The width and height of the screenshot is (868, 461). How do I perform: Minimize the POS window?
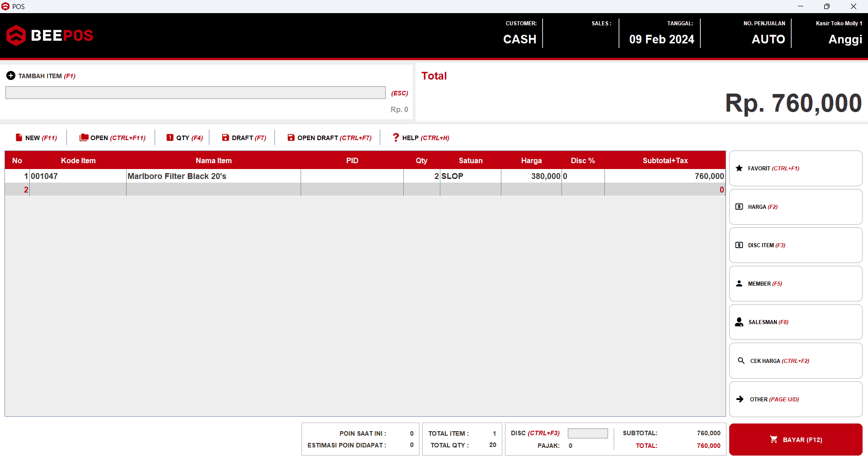[800, 6]
